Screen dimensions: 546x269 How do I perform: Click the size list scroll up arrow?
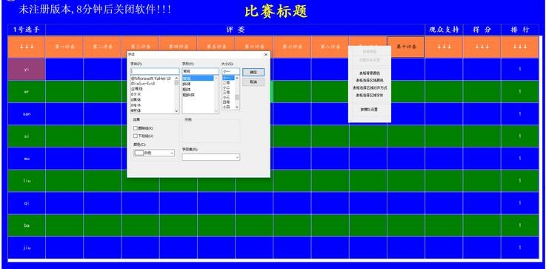pyautogui.click(x=237, y=78)
